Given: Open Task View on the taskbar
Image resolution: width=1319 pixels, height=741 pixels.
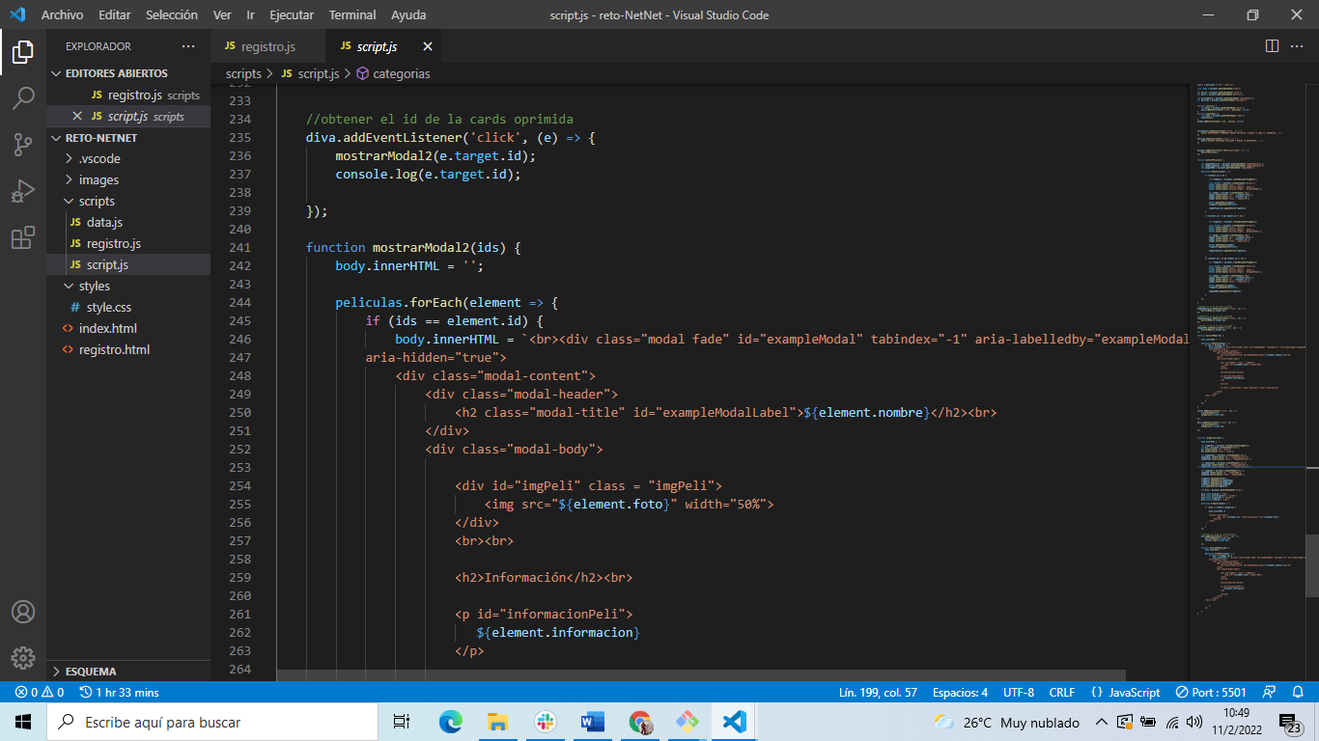Looking at the screenshot, I should [x=402, y=722].
